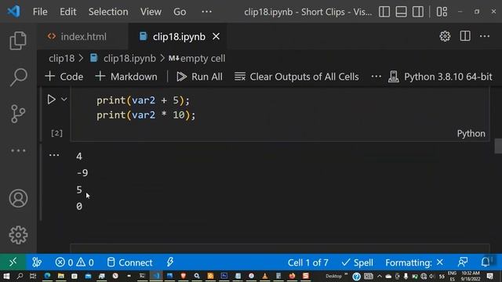Click the execution count [2] label
Viewport: 502px width, 282px height.
click(x=56, y=133)
